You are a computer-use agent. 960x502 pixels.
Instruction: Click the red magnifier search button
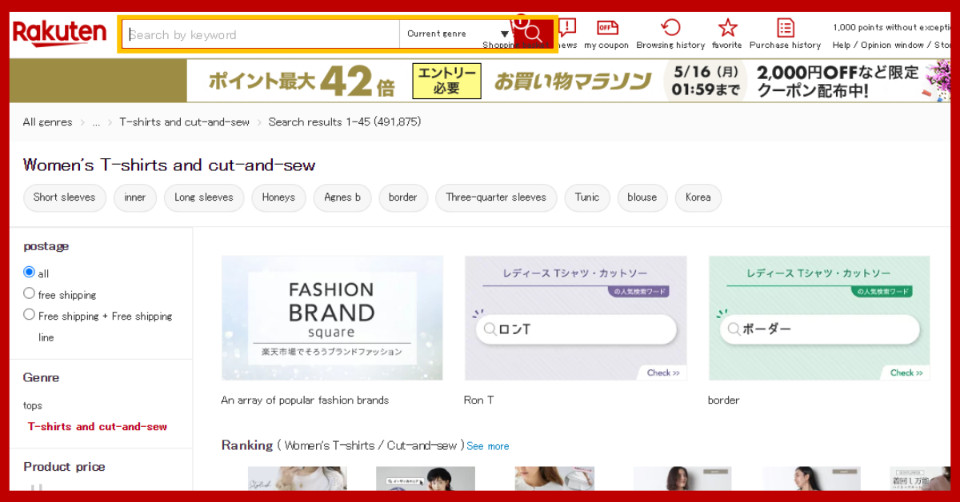tap(532, 34)
